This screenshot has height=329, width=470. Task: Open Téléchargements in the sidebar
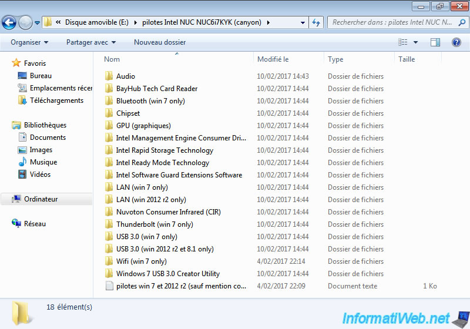tap(51, 100)
